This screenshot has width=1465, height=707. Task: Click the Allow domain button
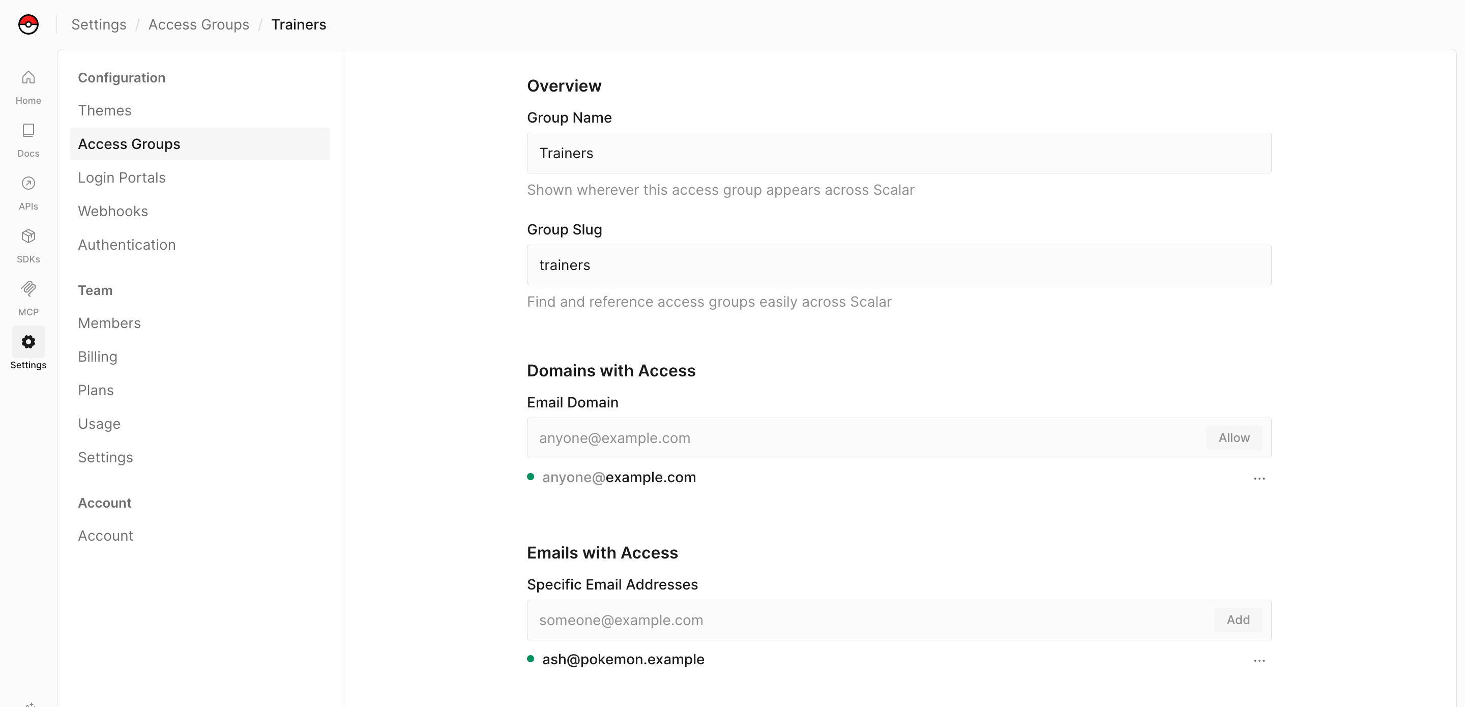click(1234, 438)
